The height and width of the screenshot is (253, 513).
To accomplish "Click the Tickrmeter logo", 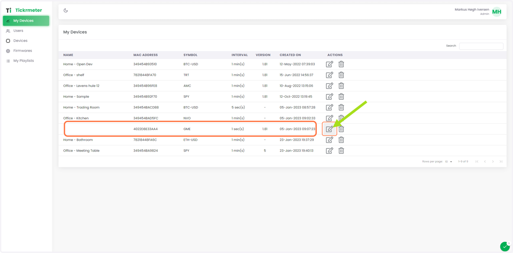I will click(x=24, y=10).
